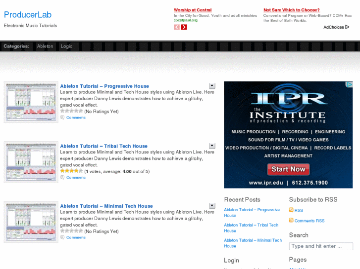Click comment bubble icon on Tribal Tech House post
This screenshot has height=269, width=360.
click(x=62, y=177)
